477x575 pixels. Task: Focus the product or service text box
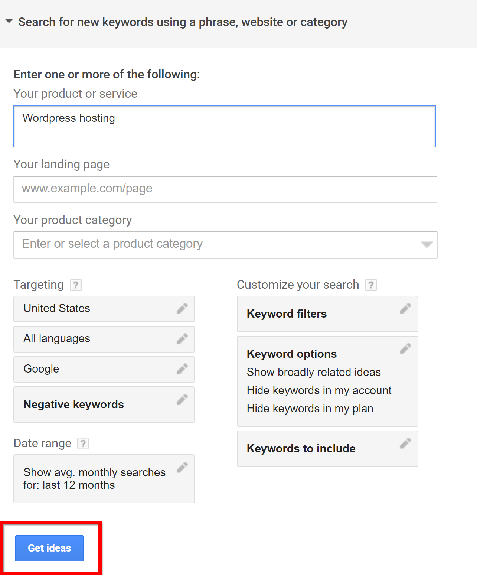[225, 126]
